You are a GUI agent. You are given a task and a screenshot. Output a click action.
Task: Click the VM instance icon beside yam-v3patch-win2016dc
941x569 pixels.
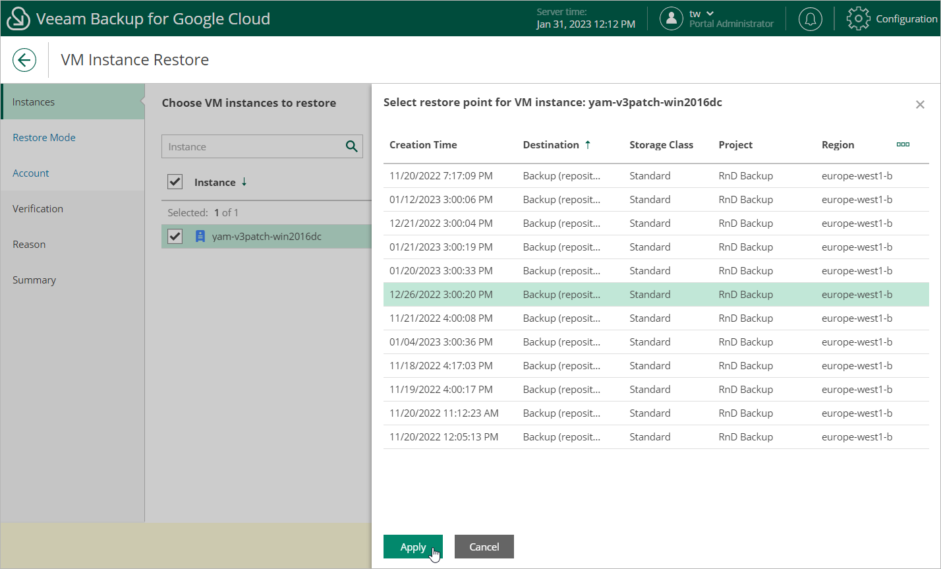pos(200,236)
